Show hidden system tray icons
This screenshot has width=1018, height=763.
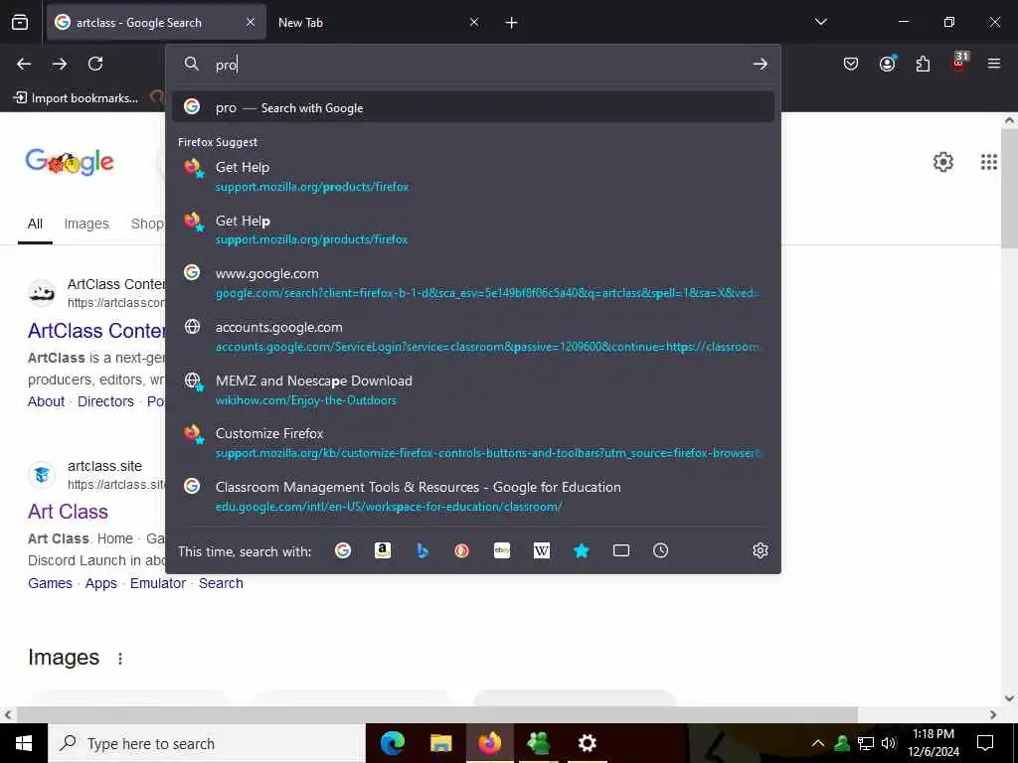pyautogui.click(x=818, y=743)
